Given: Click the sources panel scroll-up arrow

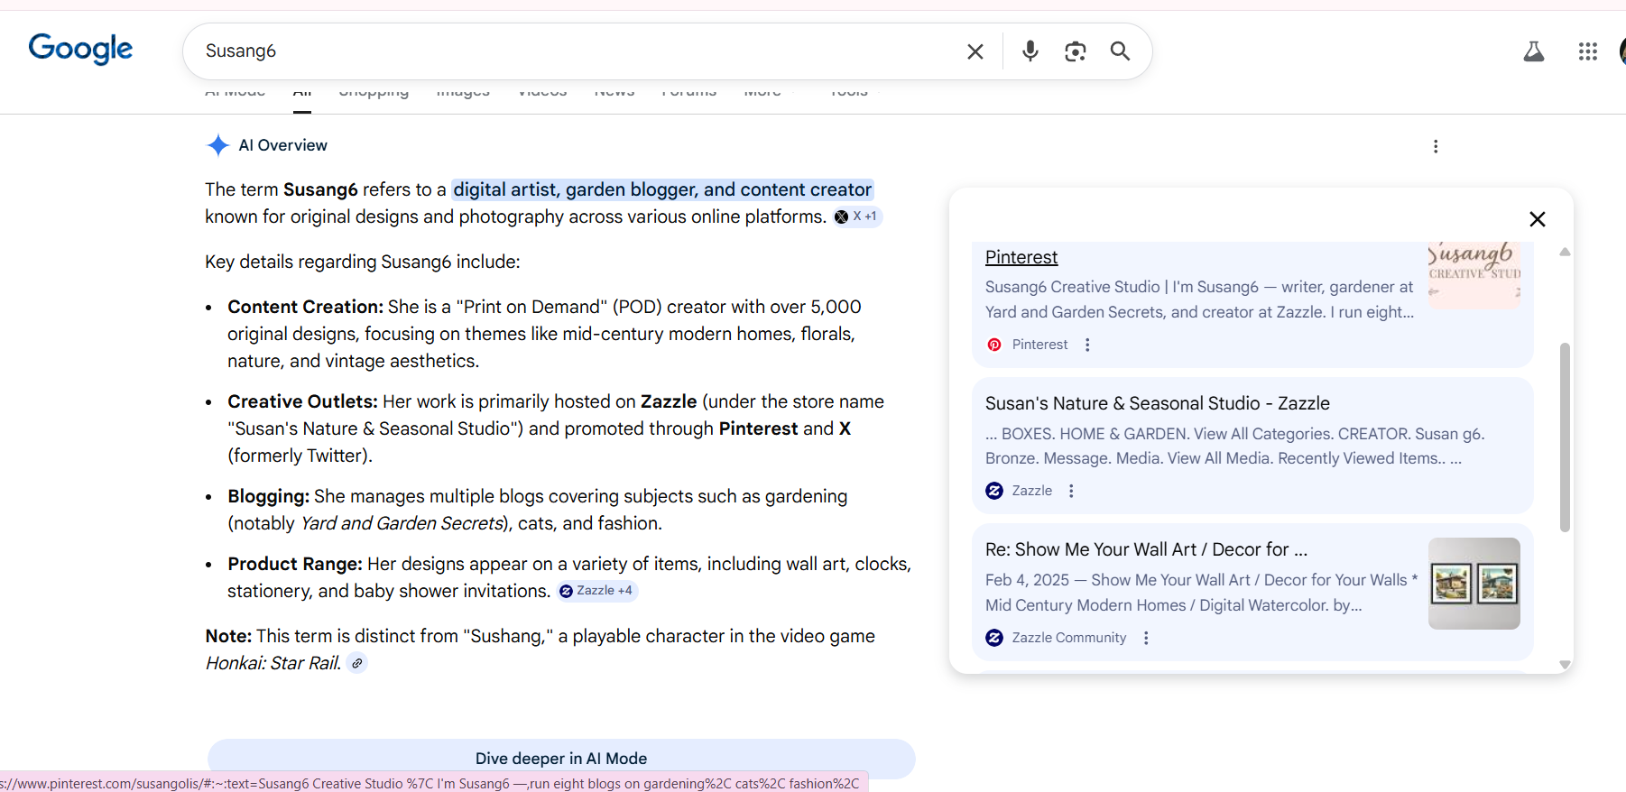Looking at the screenshot, I should point(1565,253).
